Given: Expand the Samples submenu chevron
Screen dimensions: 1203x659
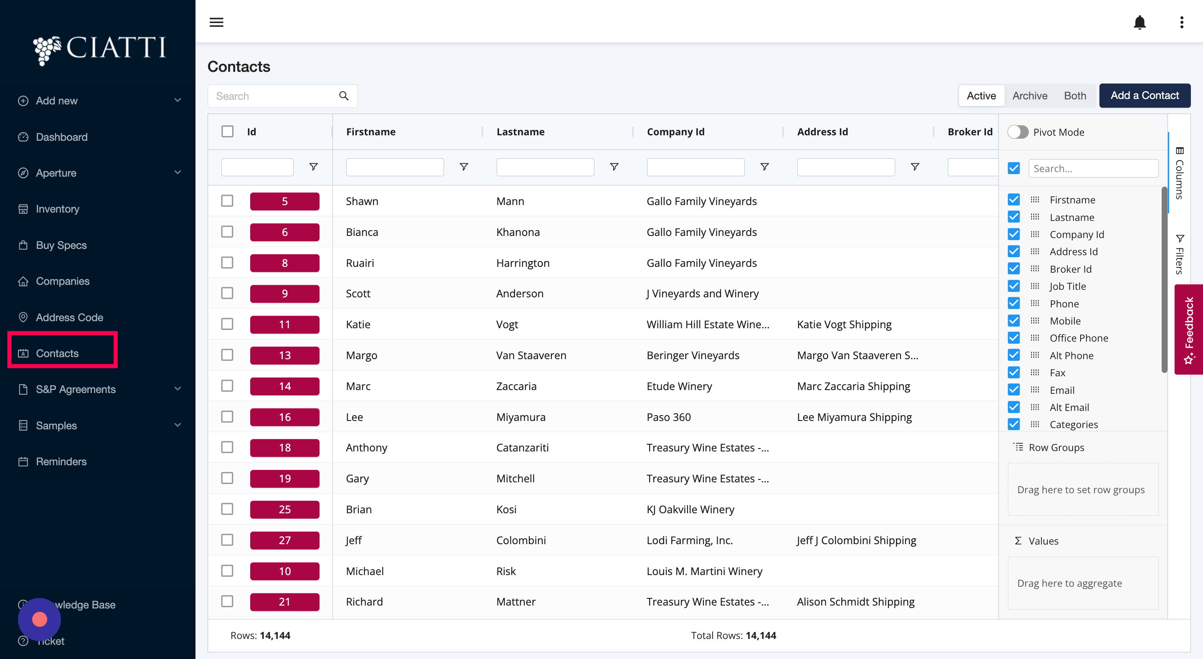Looking at the screenshot, I should tap(178, 425).
